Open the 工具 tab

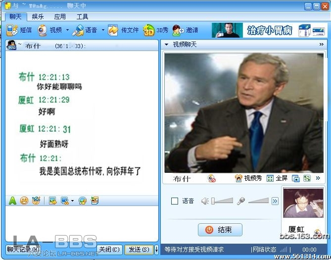[82, 16]
